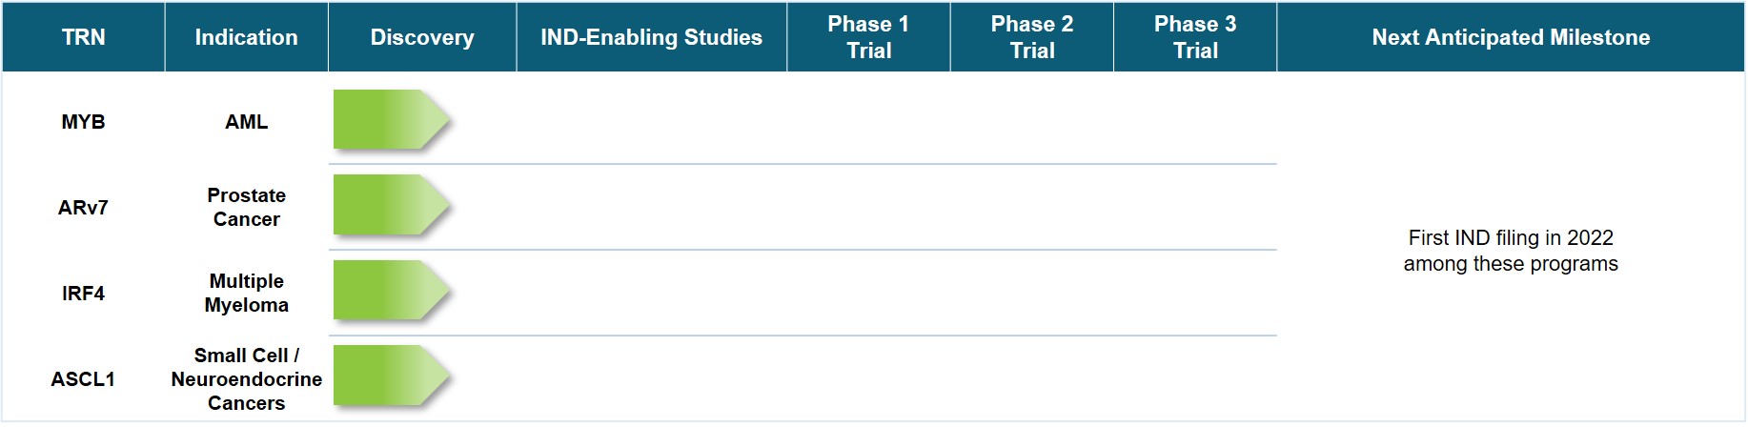Select the Phase 2 Trial header
The height and width of the screenshot is (427, 1748).
[x=1032, y=37]
